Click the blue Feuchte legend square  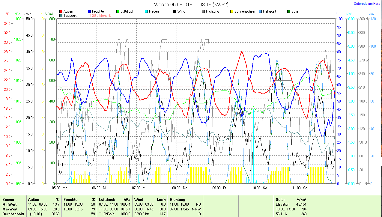tap(90, 12)
